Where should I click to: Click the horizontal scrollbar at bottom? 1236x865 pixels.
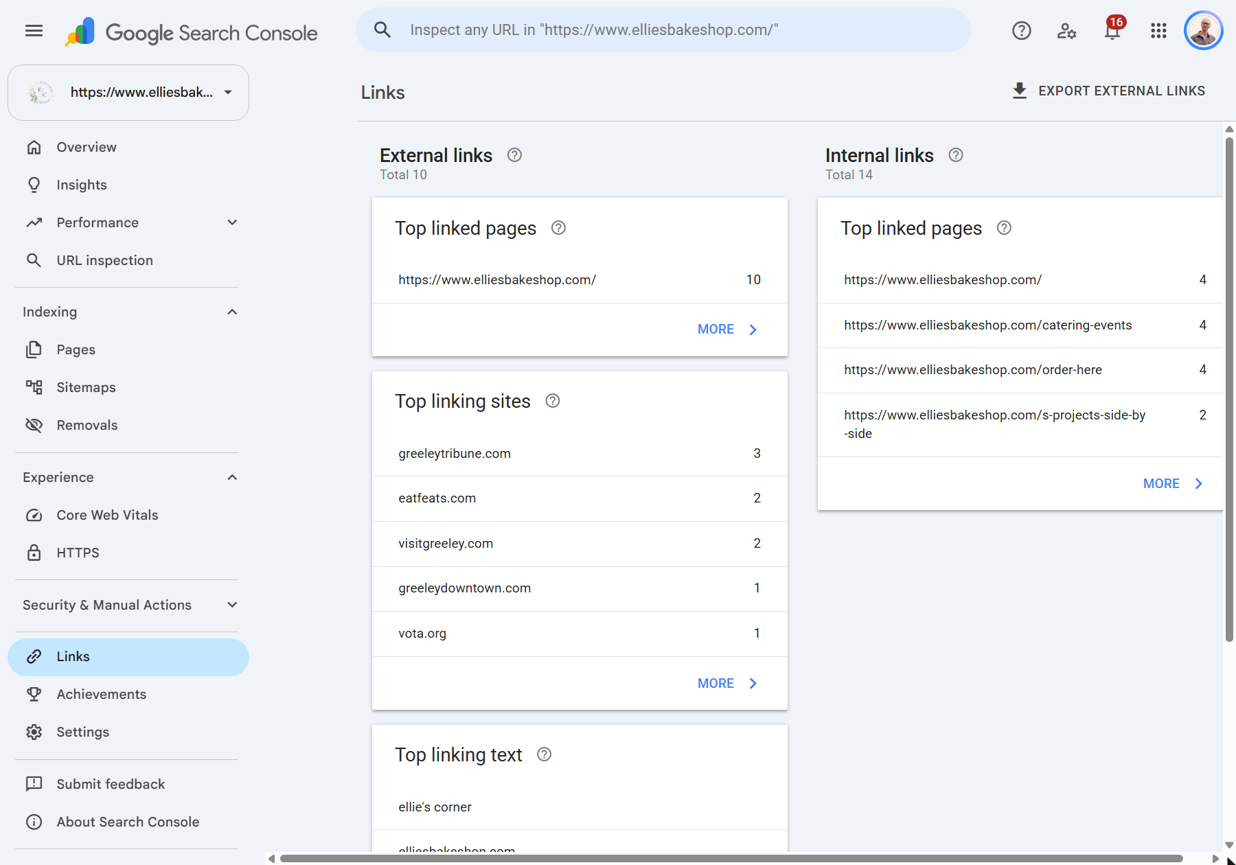pos(731,858)
